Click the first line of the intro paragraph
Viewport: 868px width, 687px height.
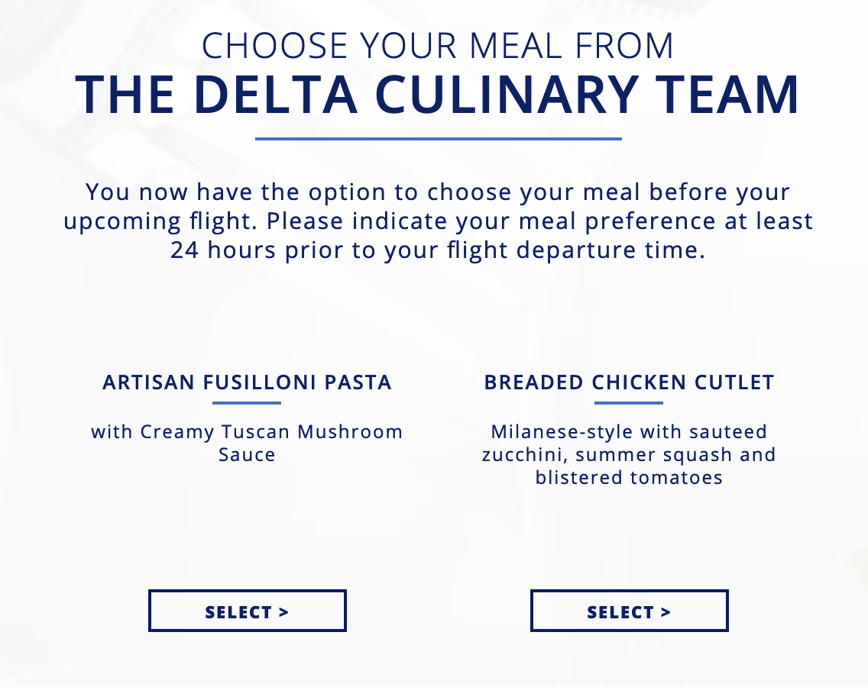(x=438, y=192)
